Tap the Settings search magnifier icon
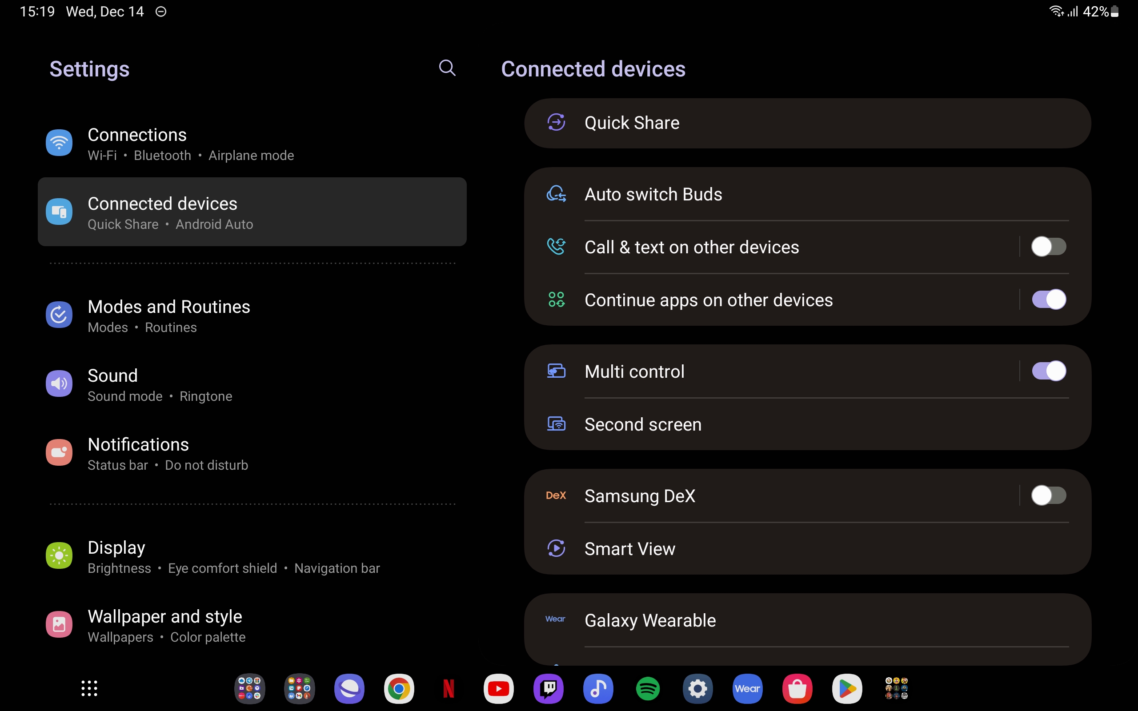 tap(447, 68)
